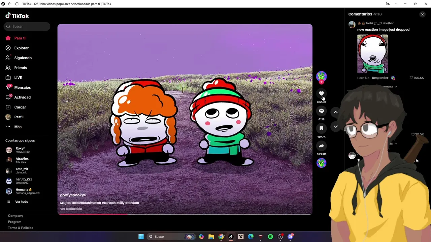
Task: Open goofyspooky6 username on the video
Action: [73, 195]
